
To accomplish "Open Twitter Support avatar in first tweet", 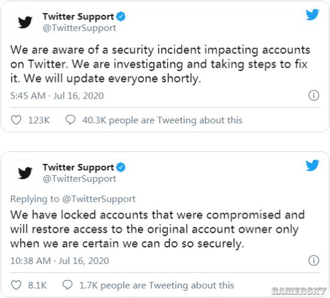I will tap(25, 22).
